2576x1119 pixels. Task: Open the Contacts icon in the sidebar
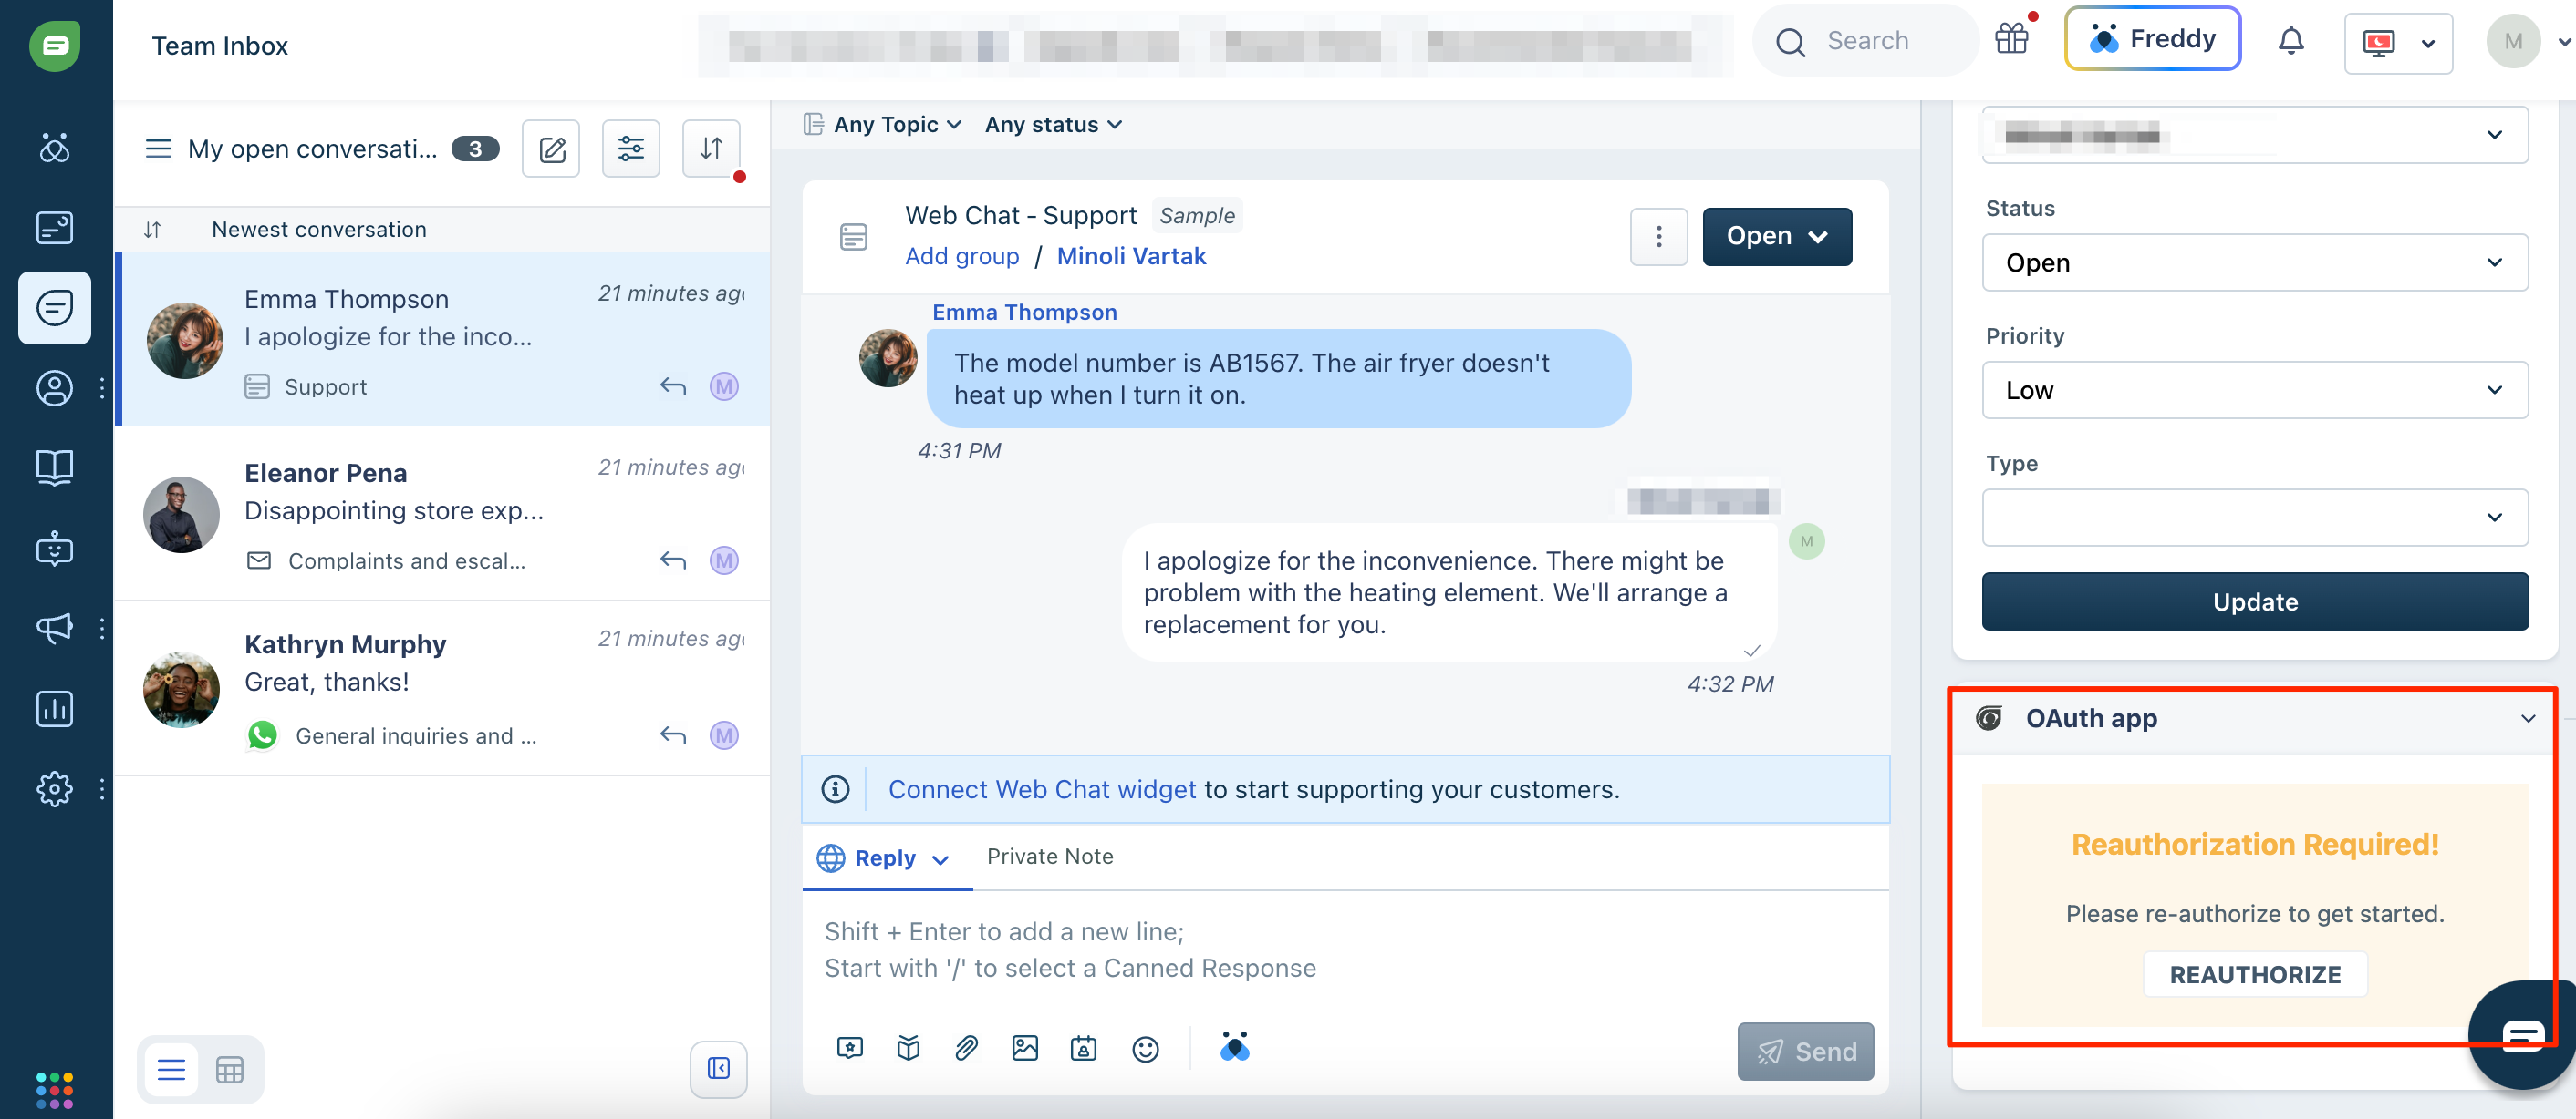[55, 387]
